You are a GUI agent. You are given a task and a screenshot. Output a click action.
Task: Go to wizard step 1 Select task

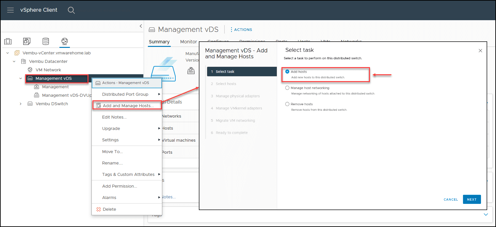(x=242, y=72)
